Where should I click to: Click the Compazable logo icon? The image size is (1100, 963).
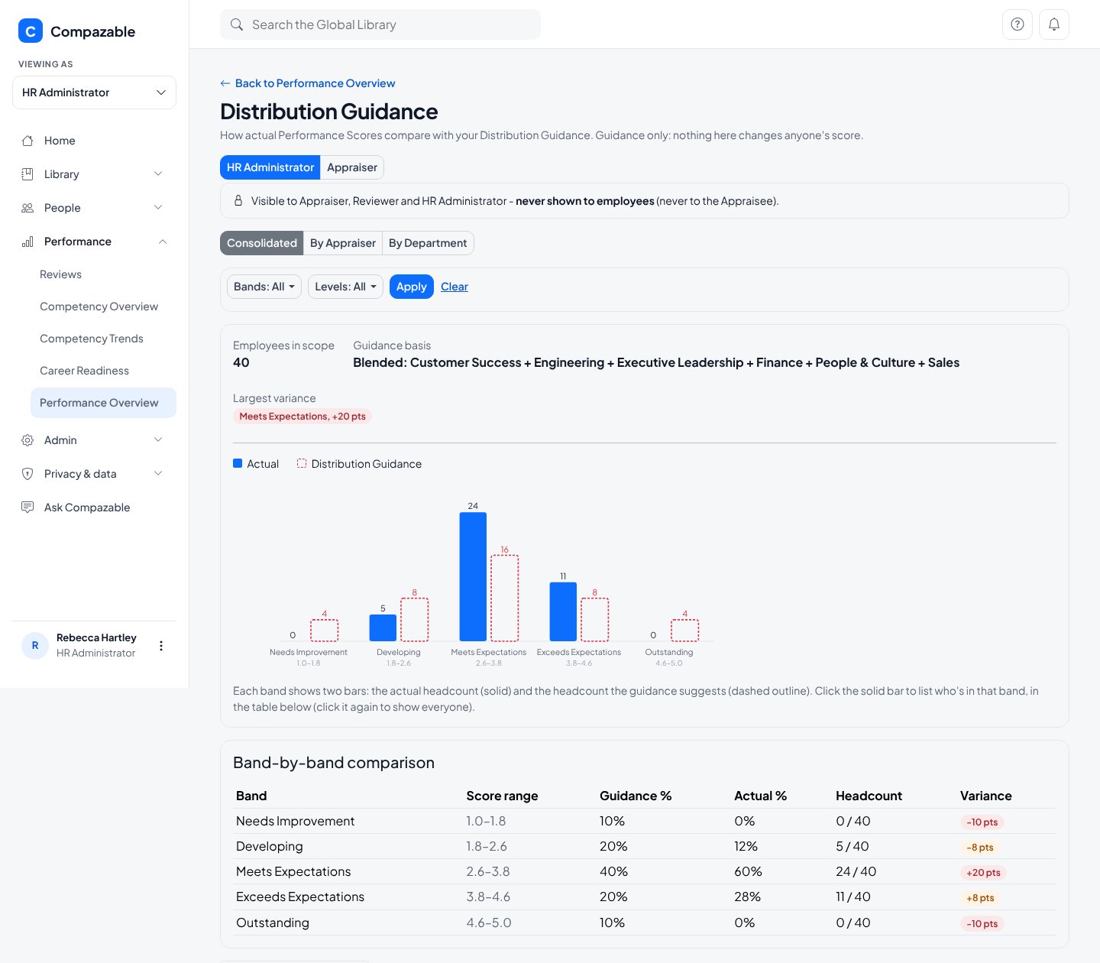[31, 31]
